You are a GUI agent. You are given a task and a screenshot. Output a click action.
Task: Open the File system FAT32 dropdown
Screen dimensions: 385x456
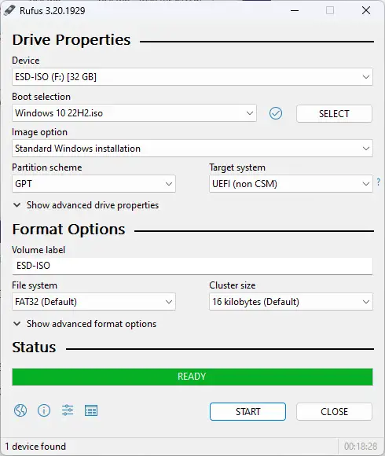coord(93,302)
